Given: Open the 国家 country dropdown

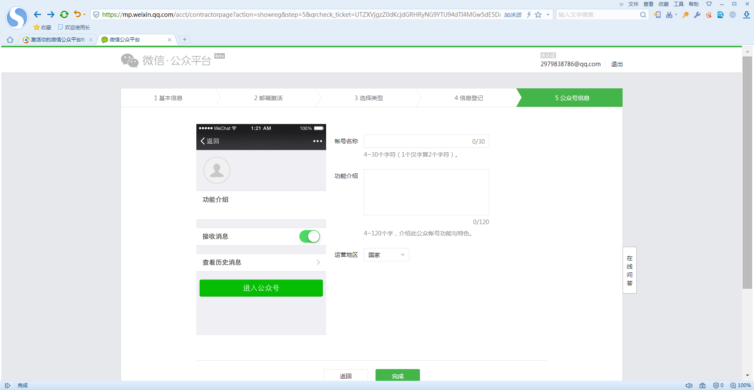Looking at the screenshot, I should 386,255.
